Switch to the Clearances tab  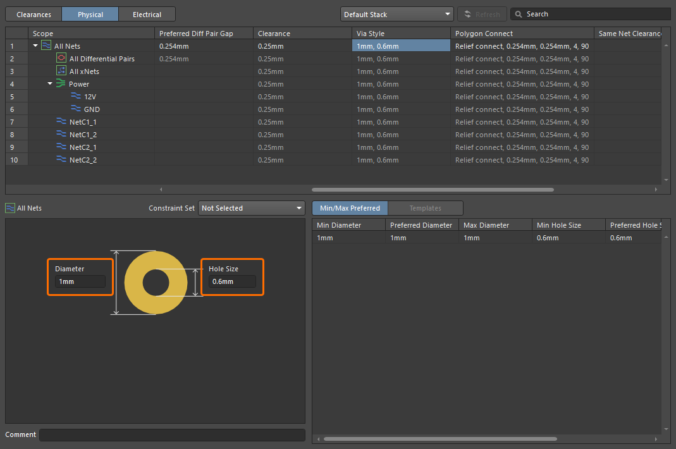pyautogui.click(x=34, y=14)
